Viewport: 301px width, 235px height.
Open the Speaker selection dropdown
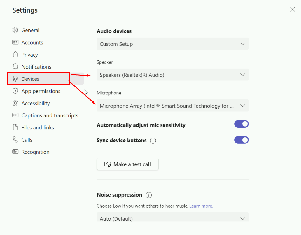click(x=172, y=75)
